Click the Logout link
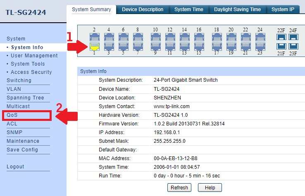This screenshot has height=196, width=305. [x=15, y=166]
